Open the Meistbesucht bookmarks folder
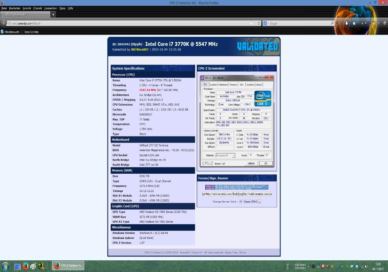The width and height of the screenshot is (388, 272). [x=10, y=32]
